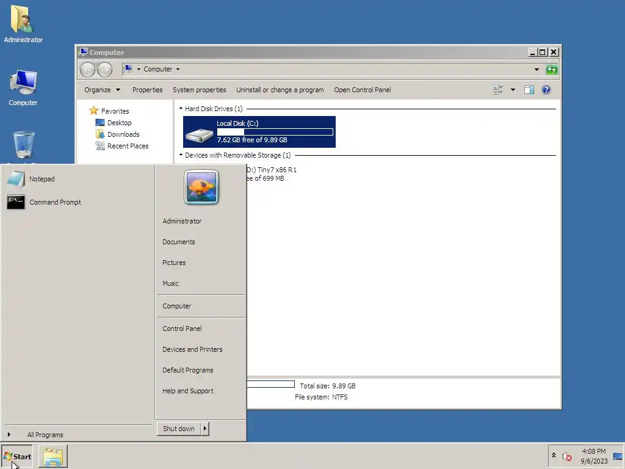Viewport: 625px width, 469px height.
Task: Click the Computer window title bar icon
Action: tap(83, 53)
